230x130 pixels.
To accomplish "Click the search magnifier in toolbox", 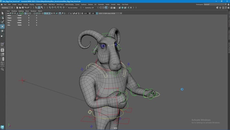I will tap(2, 69).
